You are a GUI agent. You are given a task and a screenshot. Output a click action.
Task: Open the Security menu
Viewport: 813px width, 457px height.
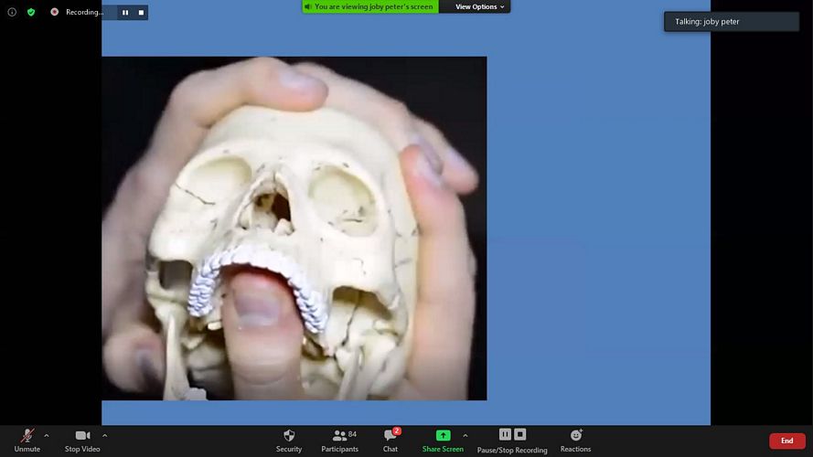pos(289,441)
